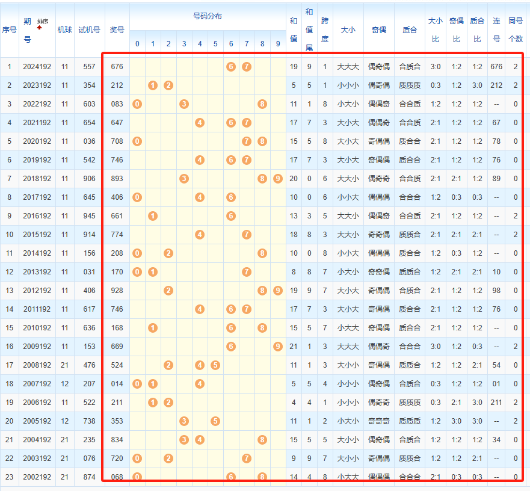Select winning number 928 in row 13
530x491 pixels.
pyautogui.click(x=117, y=291)
